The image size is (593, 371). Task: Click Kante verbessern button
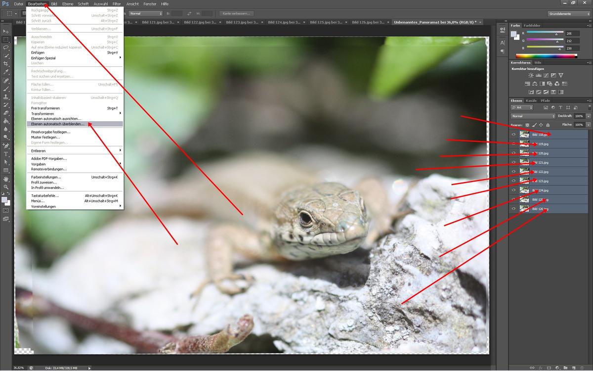point(236,13)
